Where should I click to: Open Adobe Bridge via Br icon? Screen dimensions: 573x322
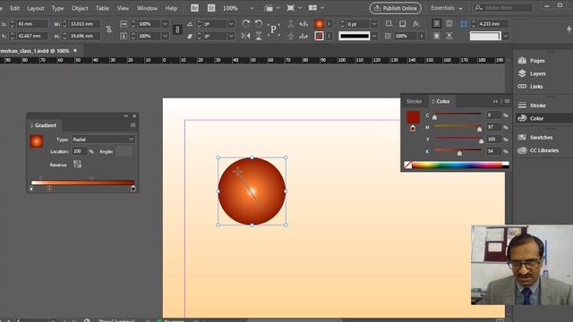tap(194, 8)
